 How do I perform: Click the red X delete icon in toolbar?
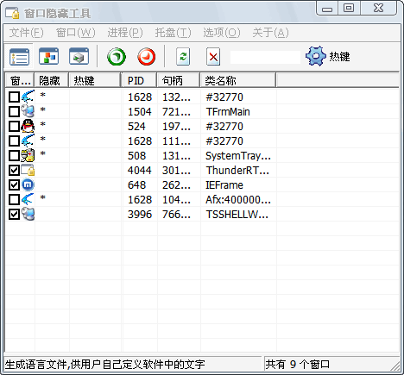pos(213,57)
